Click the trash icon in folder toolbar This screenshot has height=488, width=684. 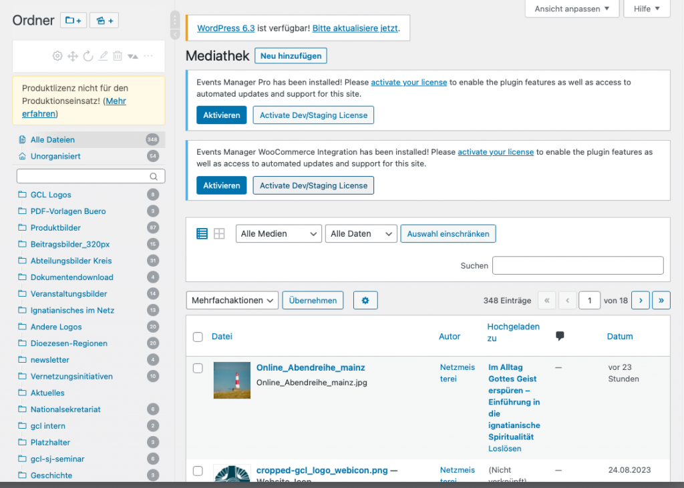[118, 56]
